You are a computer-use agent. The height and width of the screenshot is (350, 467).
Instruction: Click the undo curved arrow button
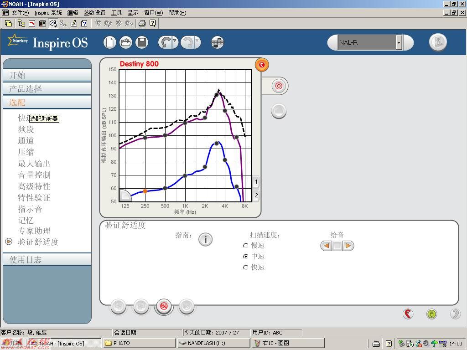[165, 42]
